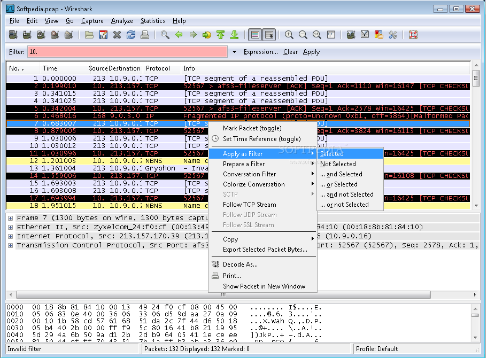Click the filter Clear button
Image resolution: width=487 pixels, height=358 pixels.
click(290, 52)
